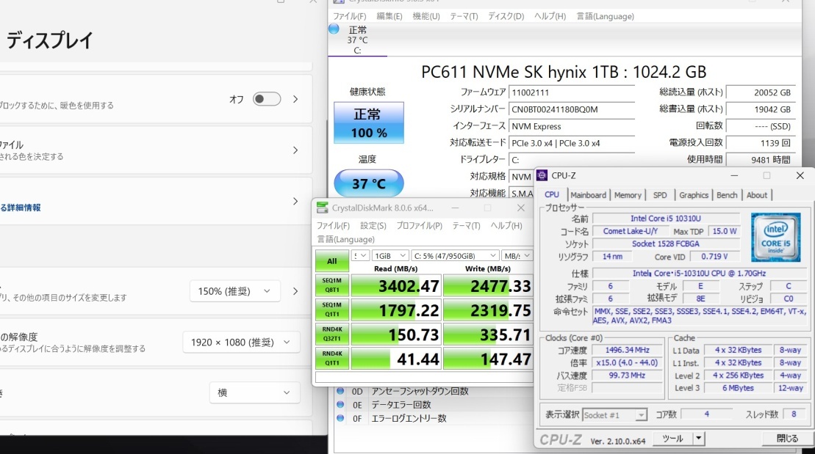Open the display orientation 横 dropdown
The image size is (815, 454).
255,393
